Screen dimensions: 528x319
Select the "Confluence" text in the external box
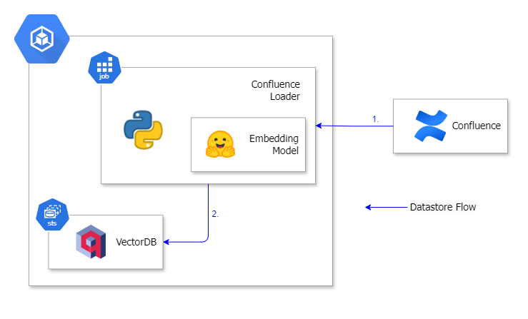(x=476, y=126)
